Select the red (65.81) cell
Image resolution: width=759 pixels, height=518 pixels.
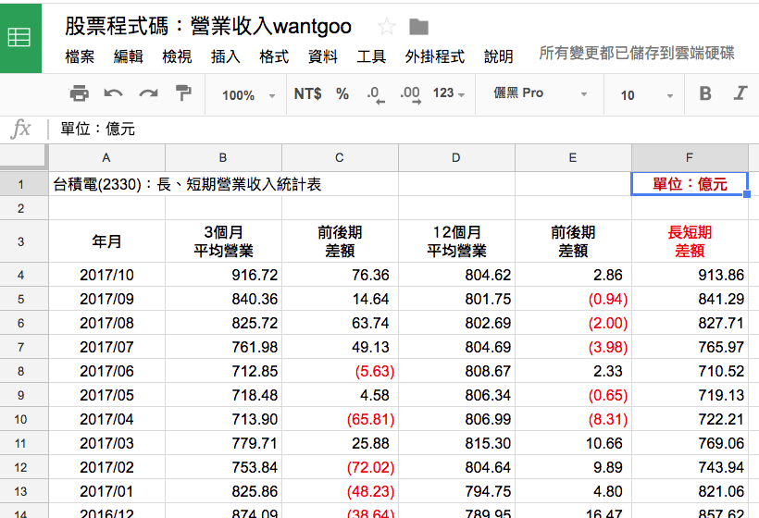[340, 419]
